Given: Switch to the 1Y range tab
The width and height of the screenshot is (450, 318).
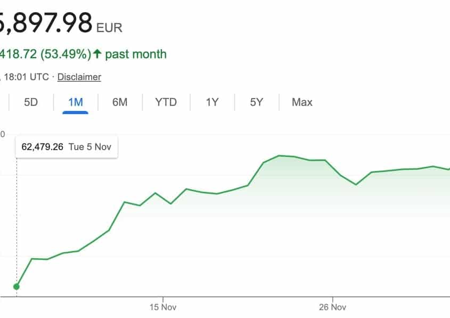Looking at the screenshot, I should pyautogui.click(x=212, y=102).
